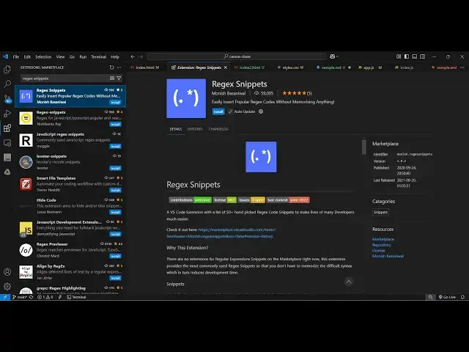Open the Accounts icon in activity bar
This screenshot has width=469, height=352.
point(7,272)
